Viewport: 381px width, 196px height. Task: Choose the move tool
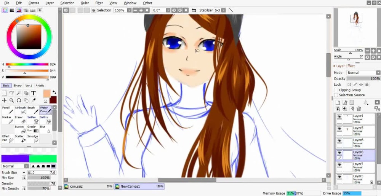click(4, 100)
